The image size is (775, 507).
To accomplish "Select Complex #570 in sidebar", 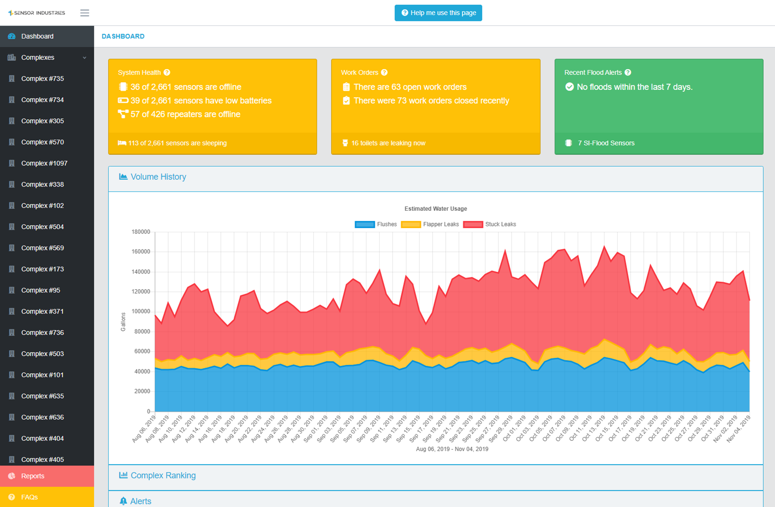I will click(x=47, y=142).
